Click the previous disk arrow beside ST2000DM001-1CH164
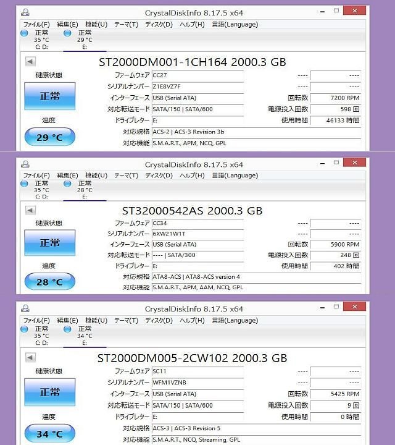 [x=30, y=61]
